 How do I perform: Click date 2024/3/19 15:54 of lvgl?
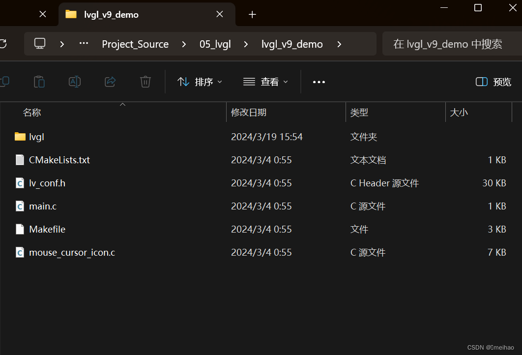tap(267, 137)
